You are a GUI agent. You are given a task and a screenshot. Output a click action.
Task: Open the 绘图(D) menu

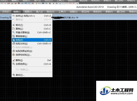click(73, 12)
